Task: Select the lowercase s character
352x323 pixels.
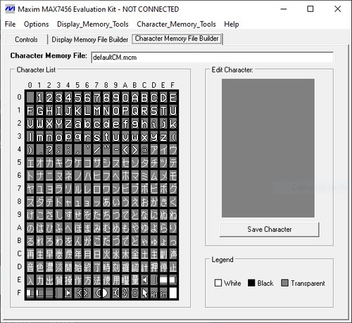Action: coord(97,136)
